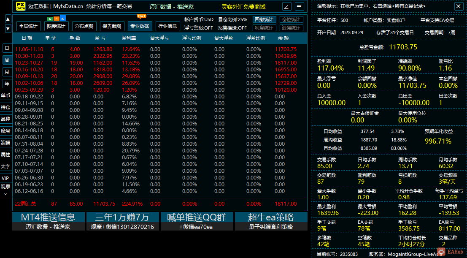Click 爆仓比例:25% setting
Image resolution: width=467 pixels, height=258 pixels.
coord(232,19)
